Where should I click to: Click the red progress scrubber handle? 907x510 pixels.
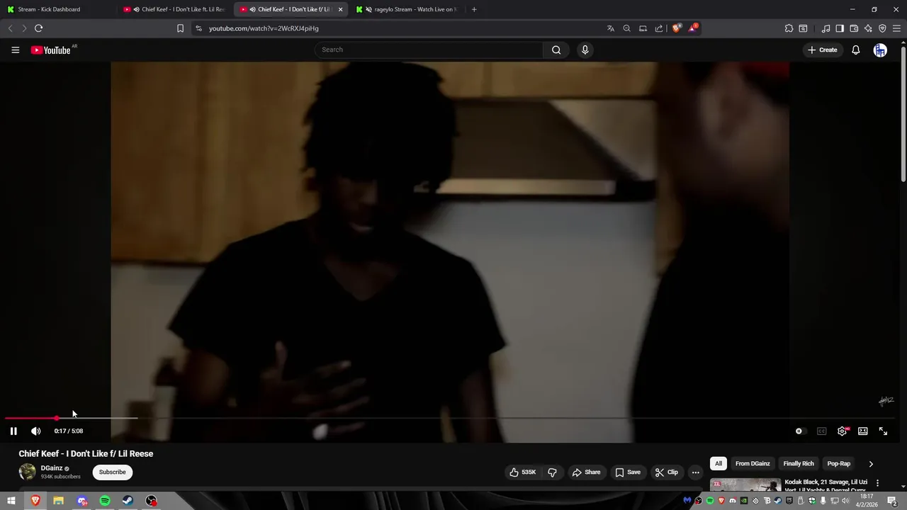tap(57, 418)
